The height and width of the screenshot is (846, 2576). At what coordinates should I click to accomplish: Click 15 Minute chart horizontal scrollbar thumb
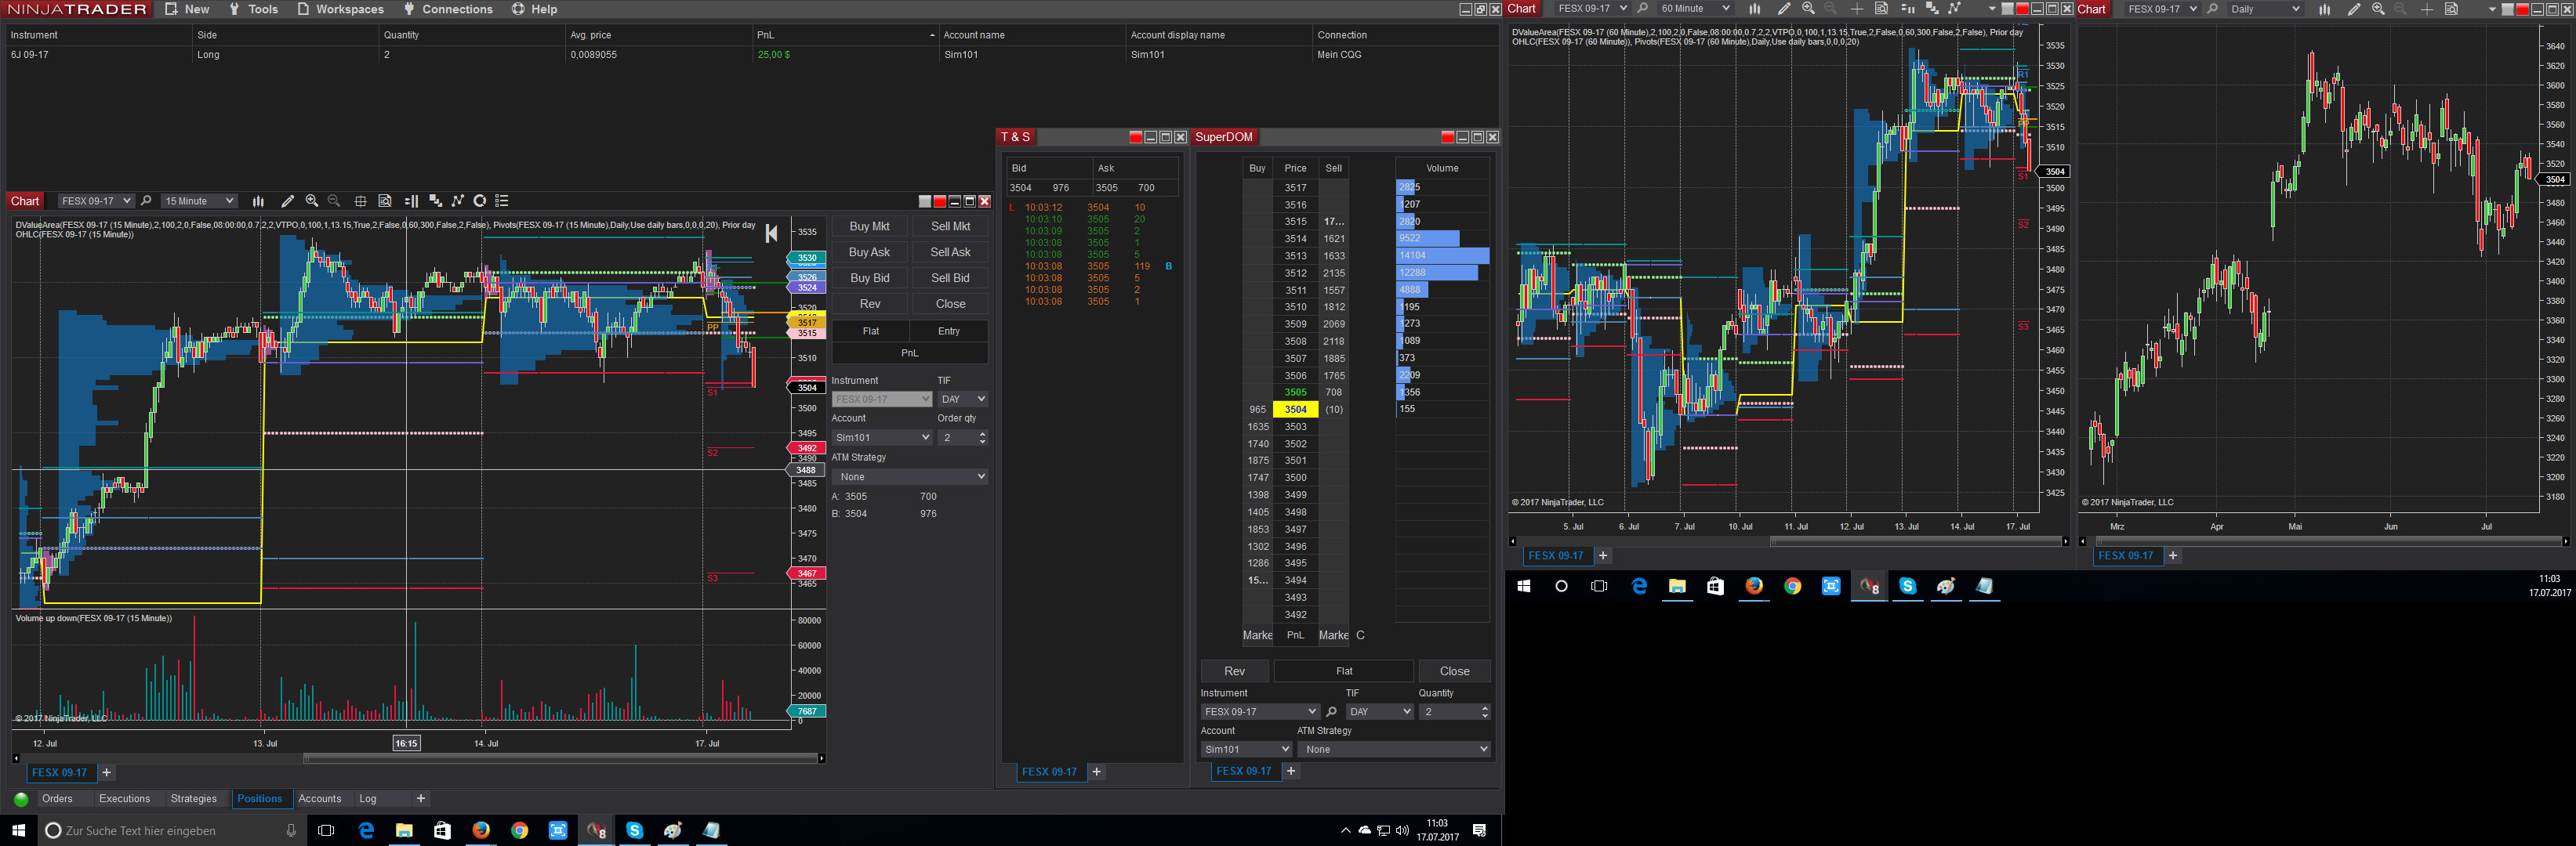coord(560,758)
